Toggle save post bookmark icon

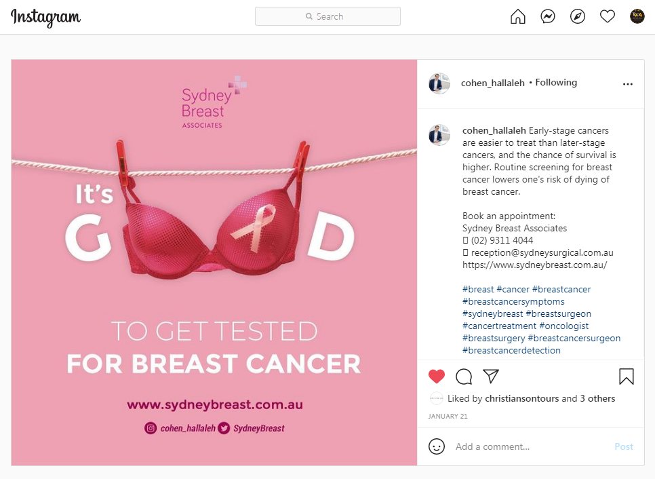tap(626, 377)
